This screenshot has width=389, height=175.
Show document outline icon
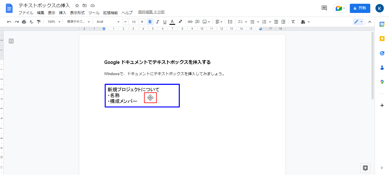pyautogui.click(x=11, y=41)
